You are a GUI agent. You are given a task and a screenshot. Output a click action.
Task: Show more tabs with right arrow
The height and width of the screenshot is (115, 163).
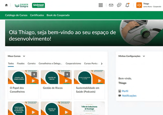[102, 64]
